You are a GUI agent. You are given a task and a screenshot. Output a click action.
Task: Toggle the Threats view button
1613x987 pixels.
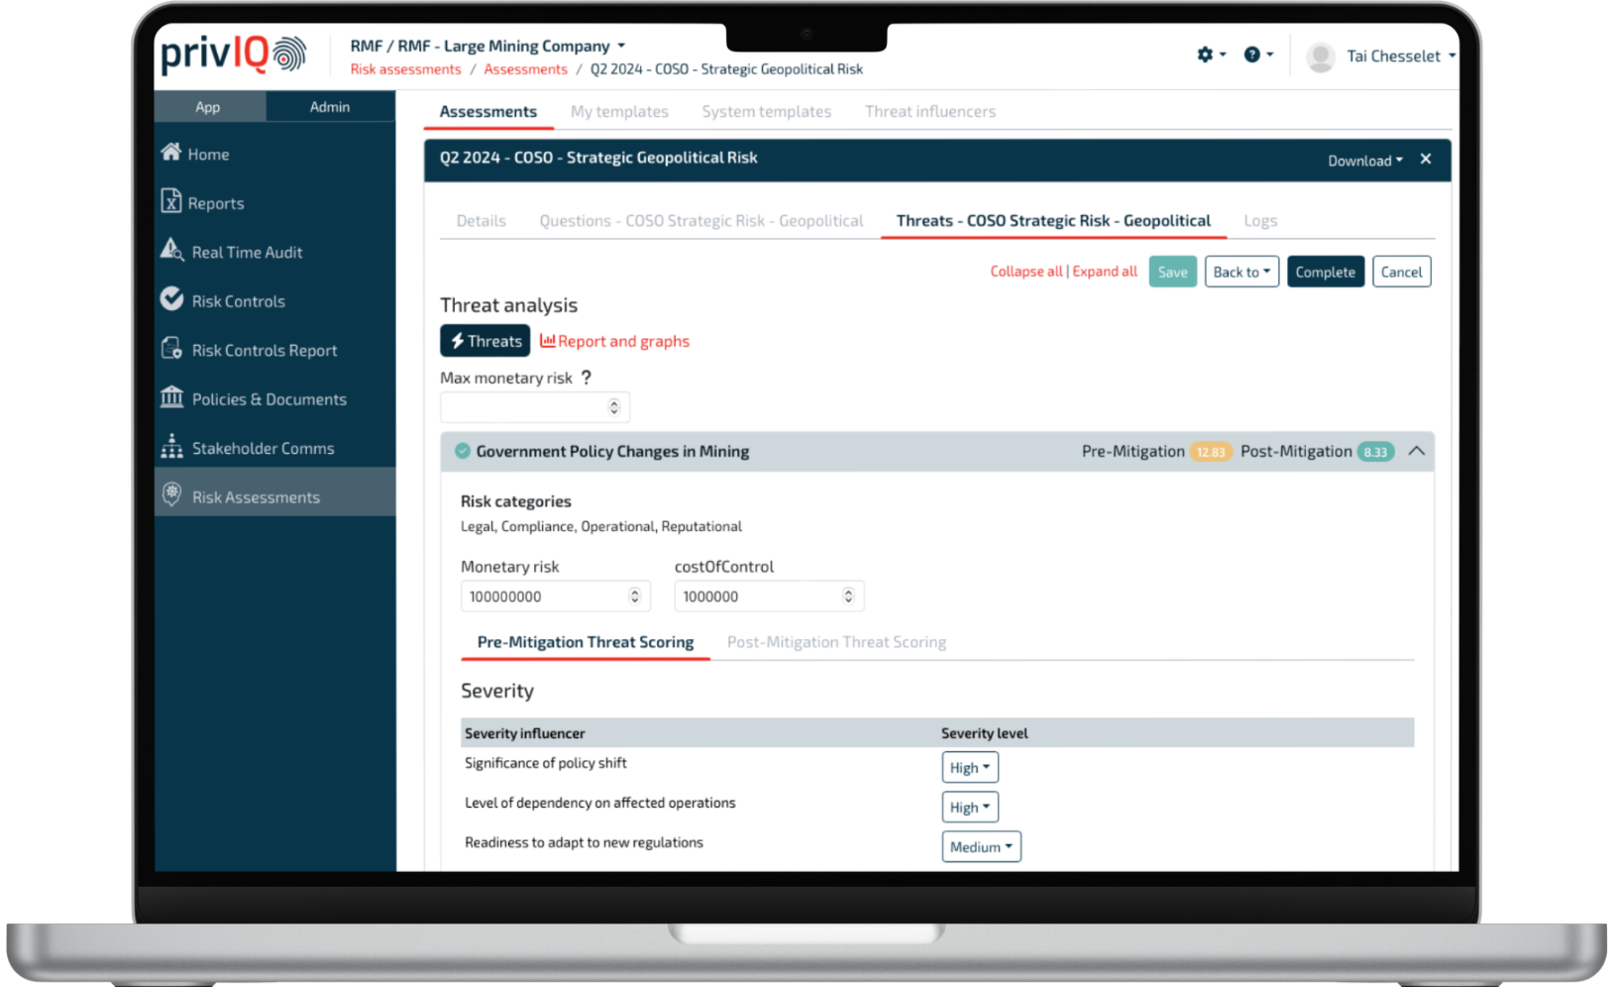tap(484, 340)
